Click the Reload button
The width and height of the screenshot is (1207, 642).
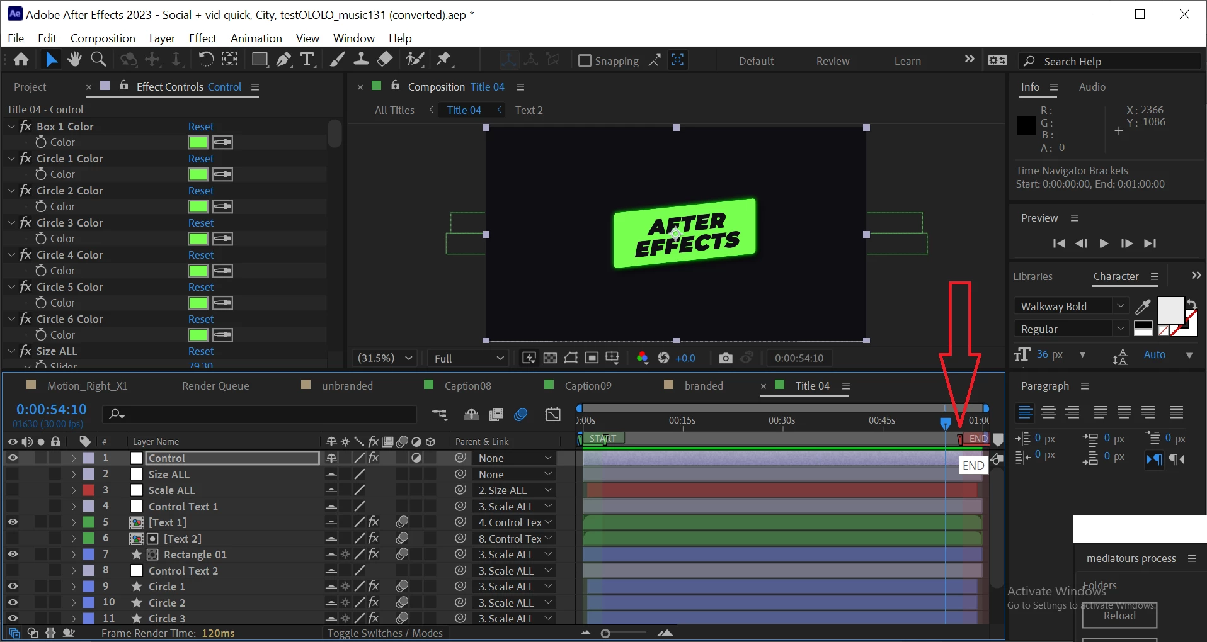1119,616
